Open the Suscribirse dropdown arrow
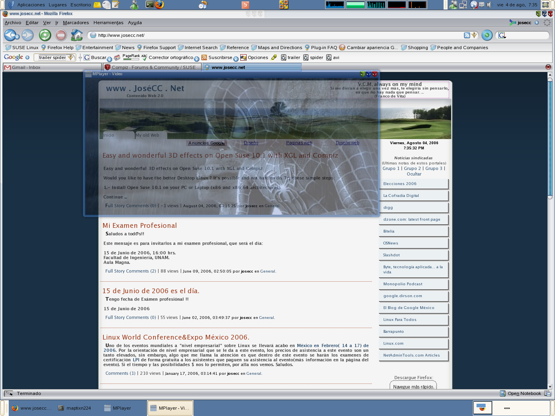Viewport: 555px width, 416px height. coord(236,59)
